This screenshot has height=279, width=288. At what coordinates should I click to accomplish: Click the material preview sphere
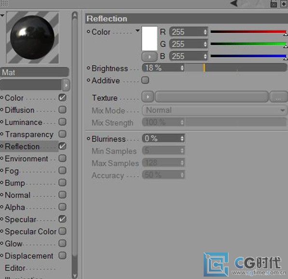[x=32, y=38]
